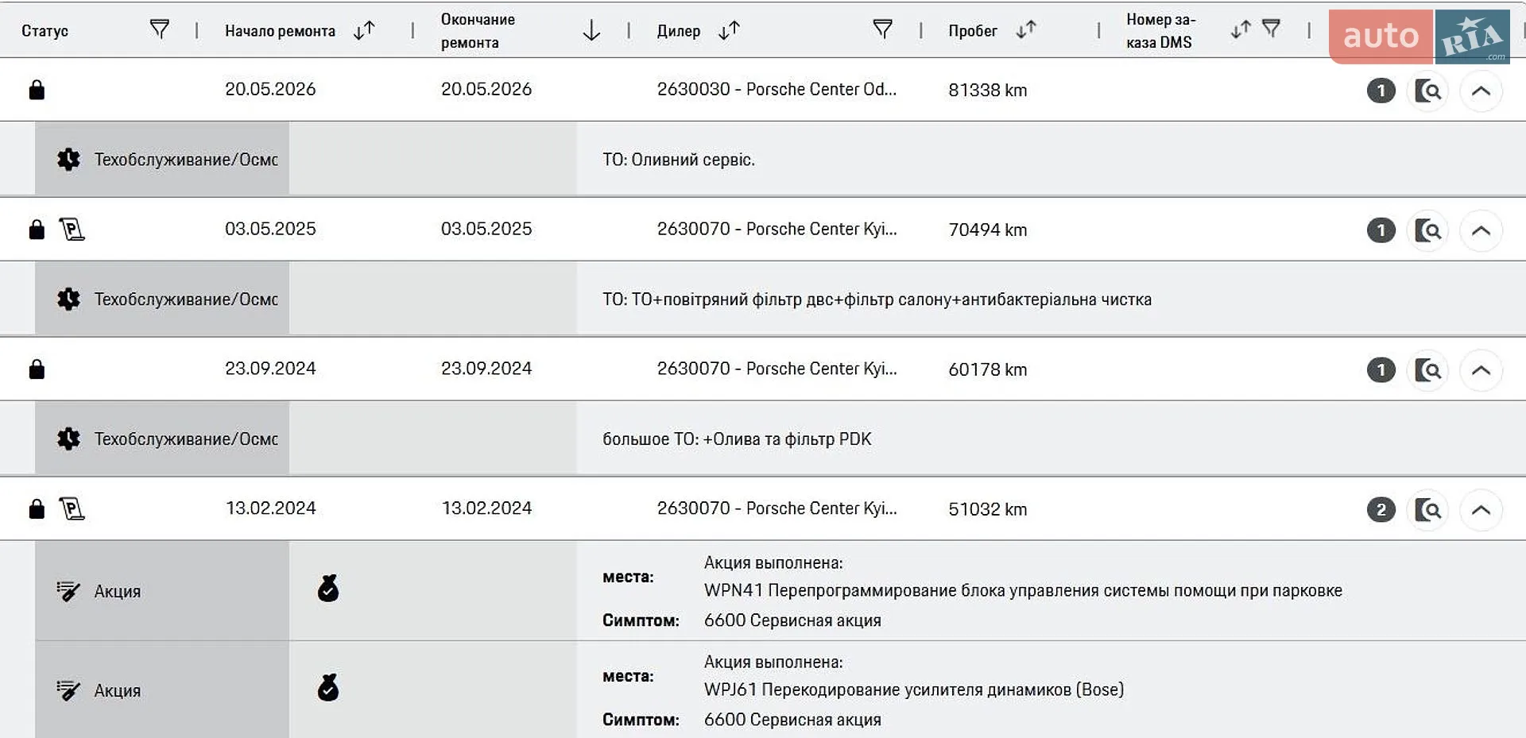Click Техобслуживание label under 23.09.2024 row
The width and height of the screenshot is (1526, 738).
coord(186,439)
